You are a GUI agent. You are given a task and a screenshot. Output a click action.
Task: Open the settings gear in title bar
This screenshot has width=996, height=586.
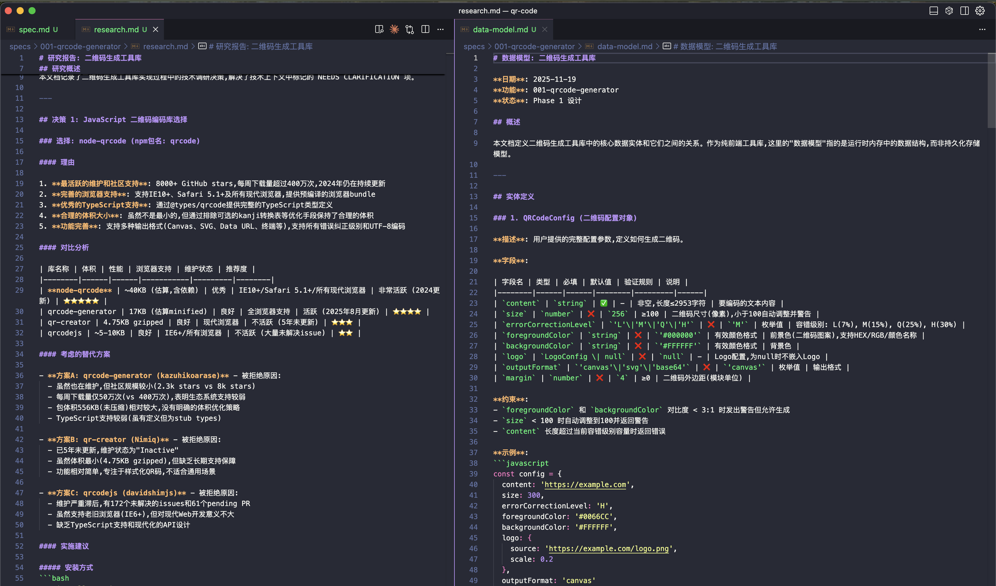click(980, 11)
